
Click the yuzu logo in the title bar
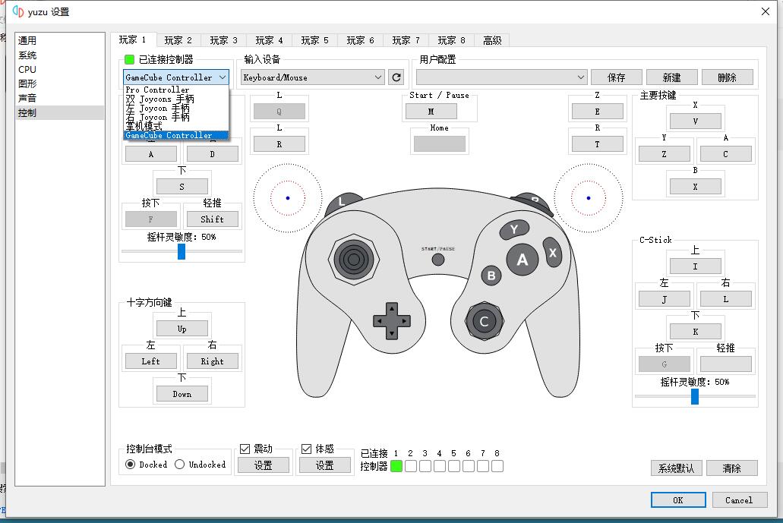(x=18, y=11)
